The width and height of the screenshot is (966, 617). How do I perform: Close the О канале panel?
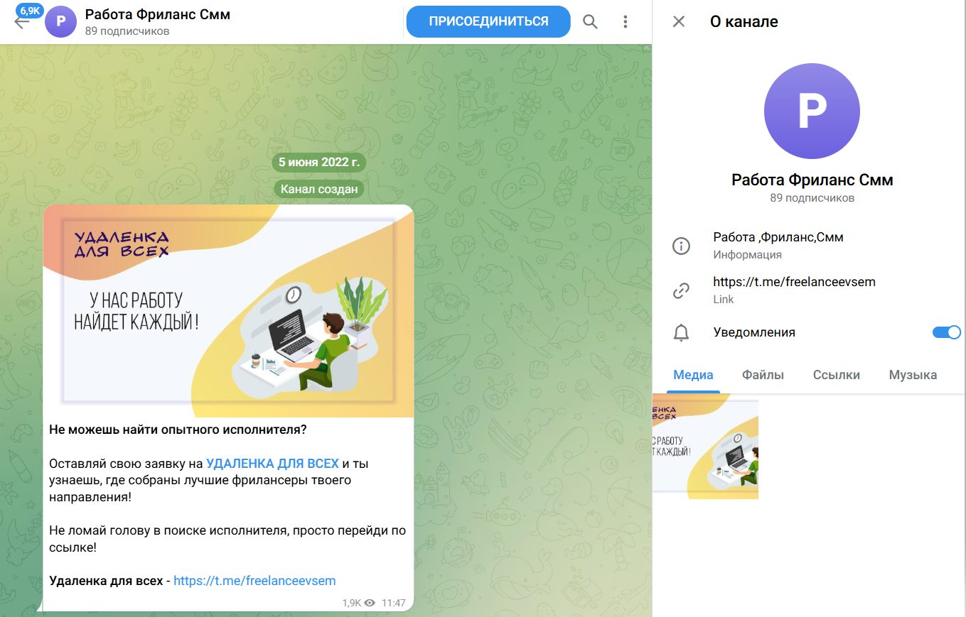tap(679, 21)
